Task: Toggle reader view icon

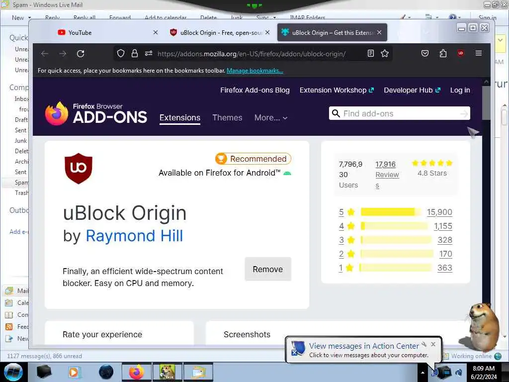Action: (x=371, y=53)
